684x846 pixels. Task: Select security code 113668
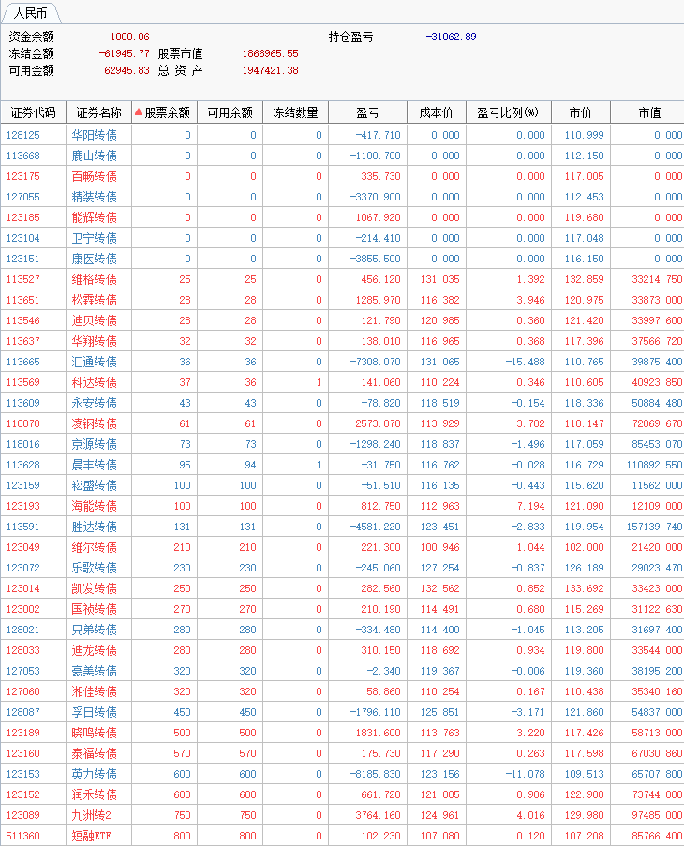point(23,156)
